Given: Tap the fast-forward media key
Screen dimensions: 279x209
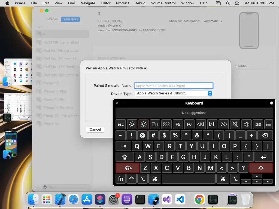Looking at the screenshot, I should pyautogui.click(x=224, y=124).
